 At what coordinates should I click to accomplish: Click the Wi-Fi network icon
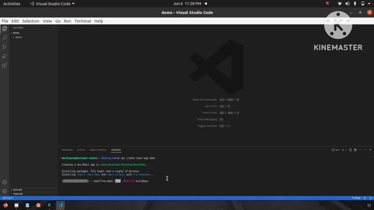(340, 4)
